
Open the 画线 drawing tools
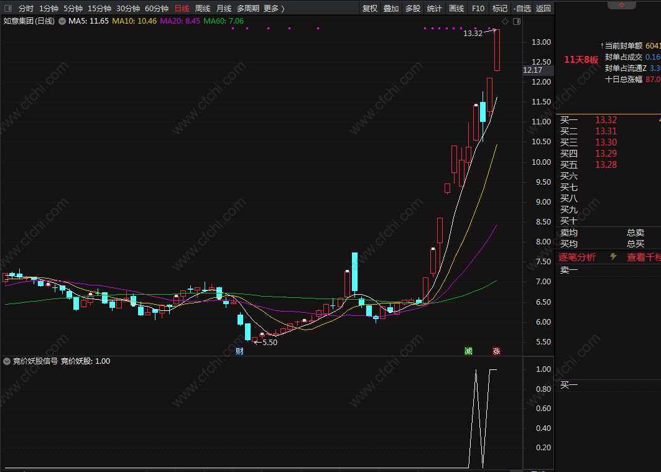point(456,9)
